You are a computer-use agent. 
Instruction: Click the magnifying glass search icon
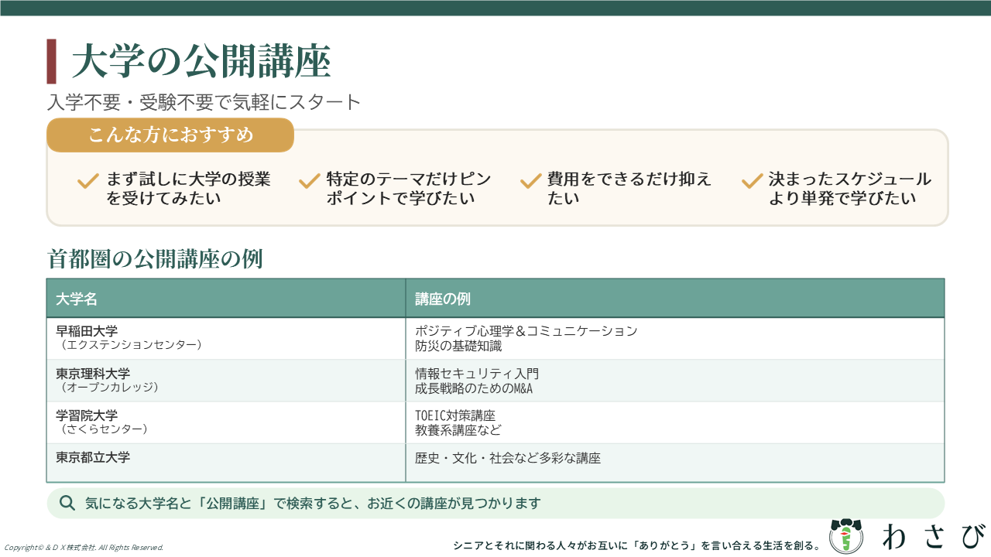pos(67,503)
